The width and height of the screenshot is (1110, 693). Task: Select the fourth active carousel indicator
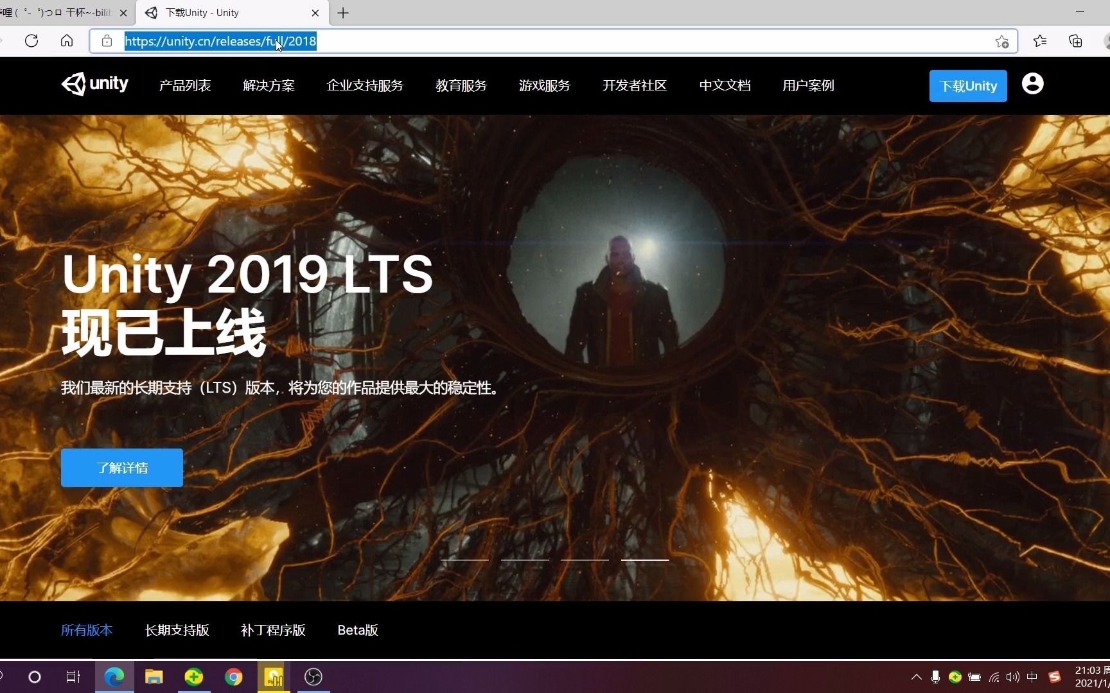645,560
